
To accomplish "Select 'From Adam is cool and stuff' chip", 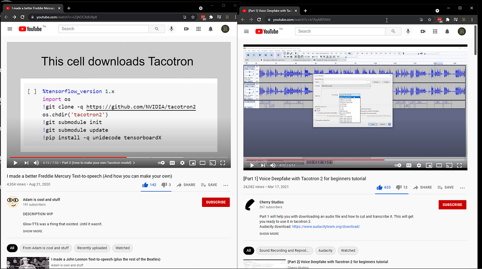I will 46,248.
